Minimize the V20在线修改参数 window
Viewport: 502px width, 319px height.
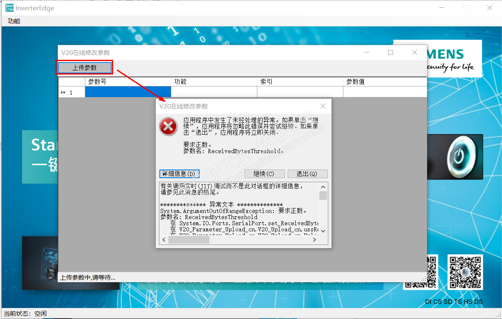pos(367,52)
